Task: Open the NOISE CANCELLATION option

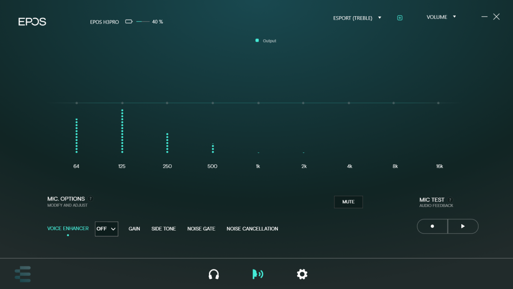Action: [x=252, y=229]
